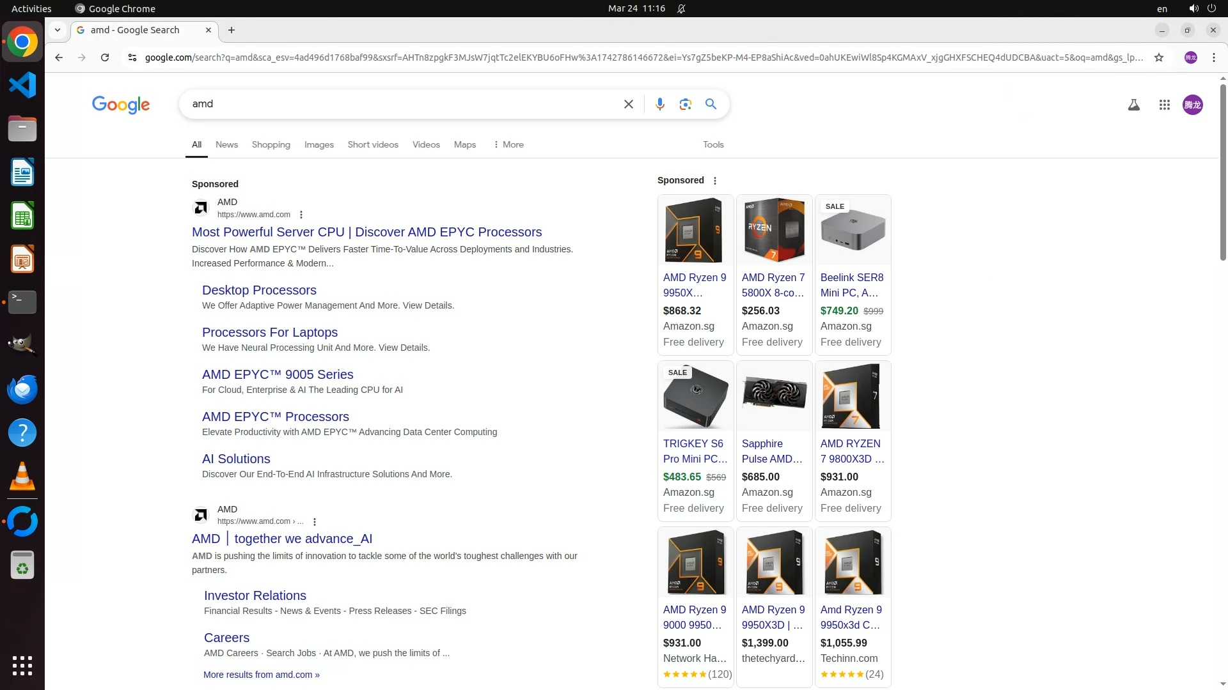Clear the search box text

click(x=628, y=104)
